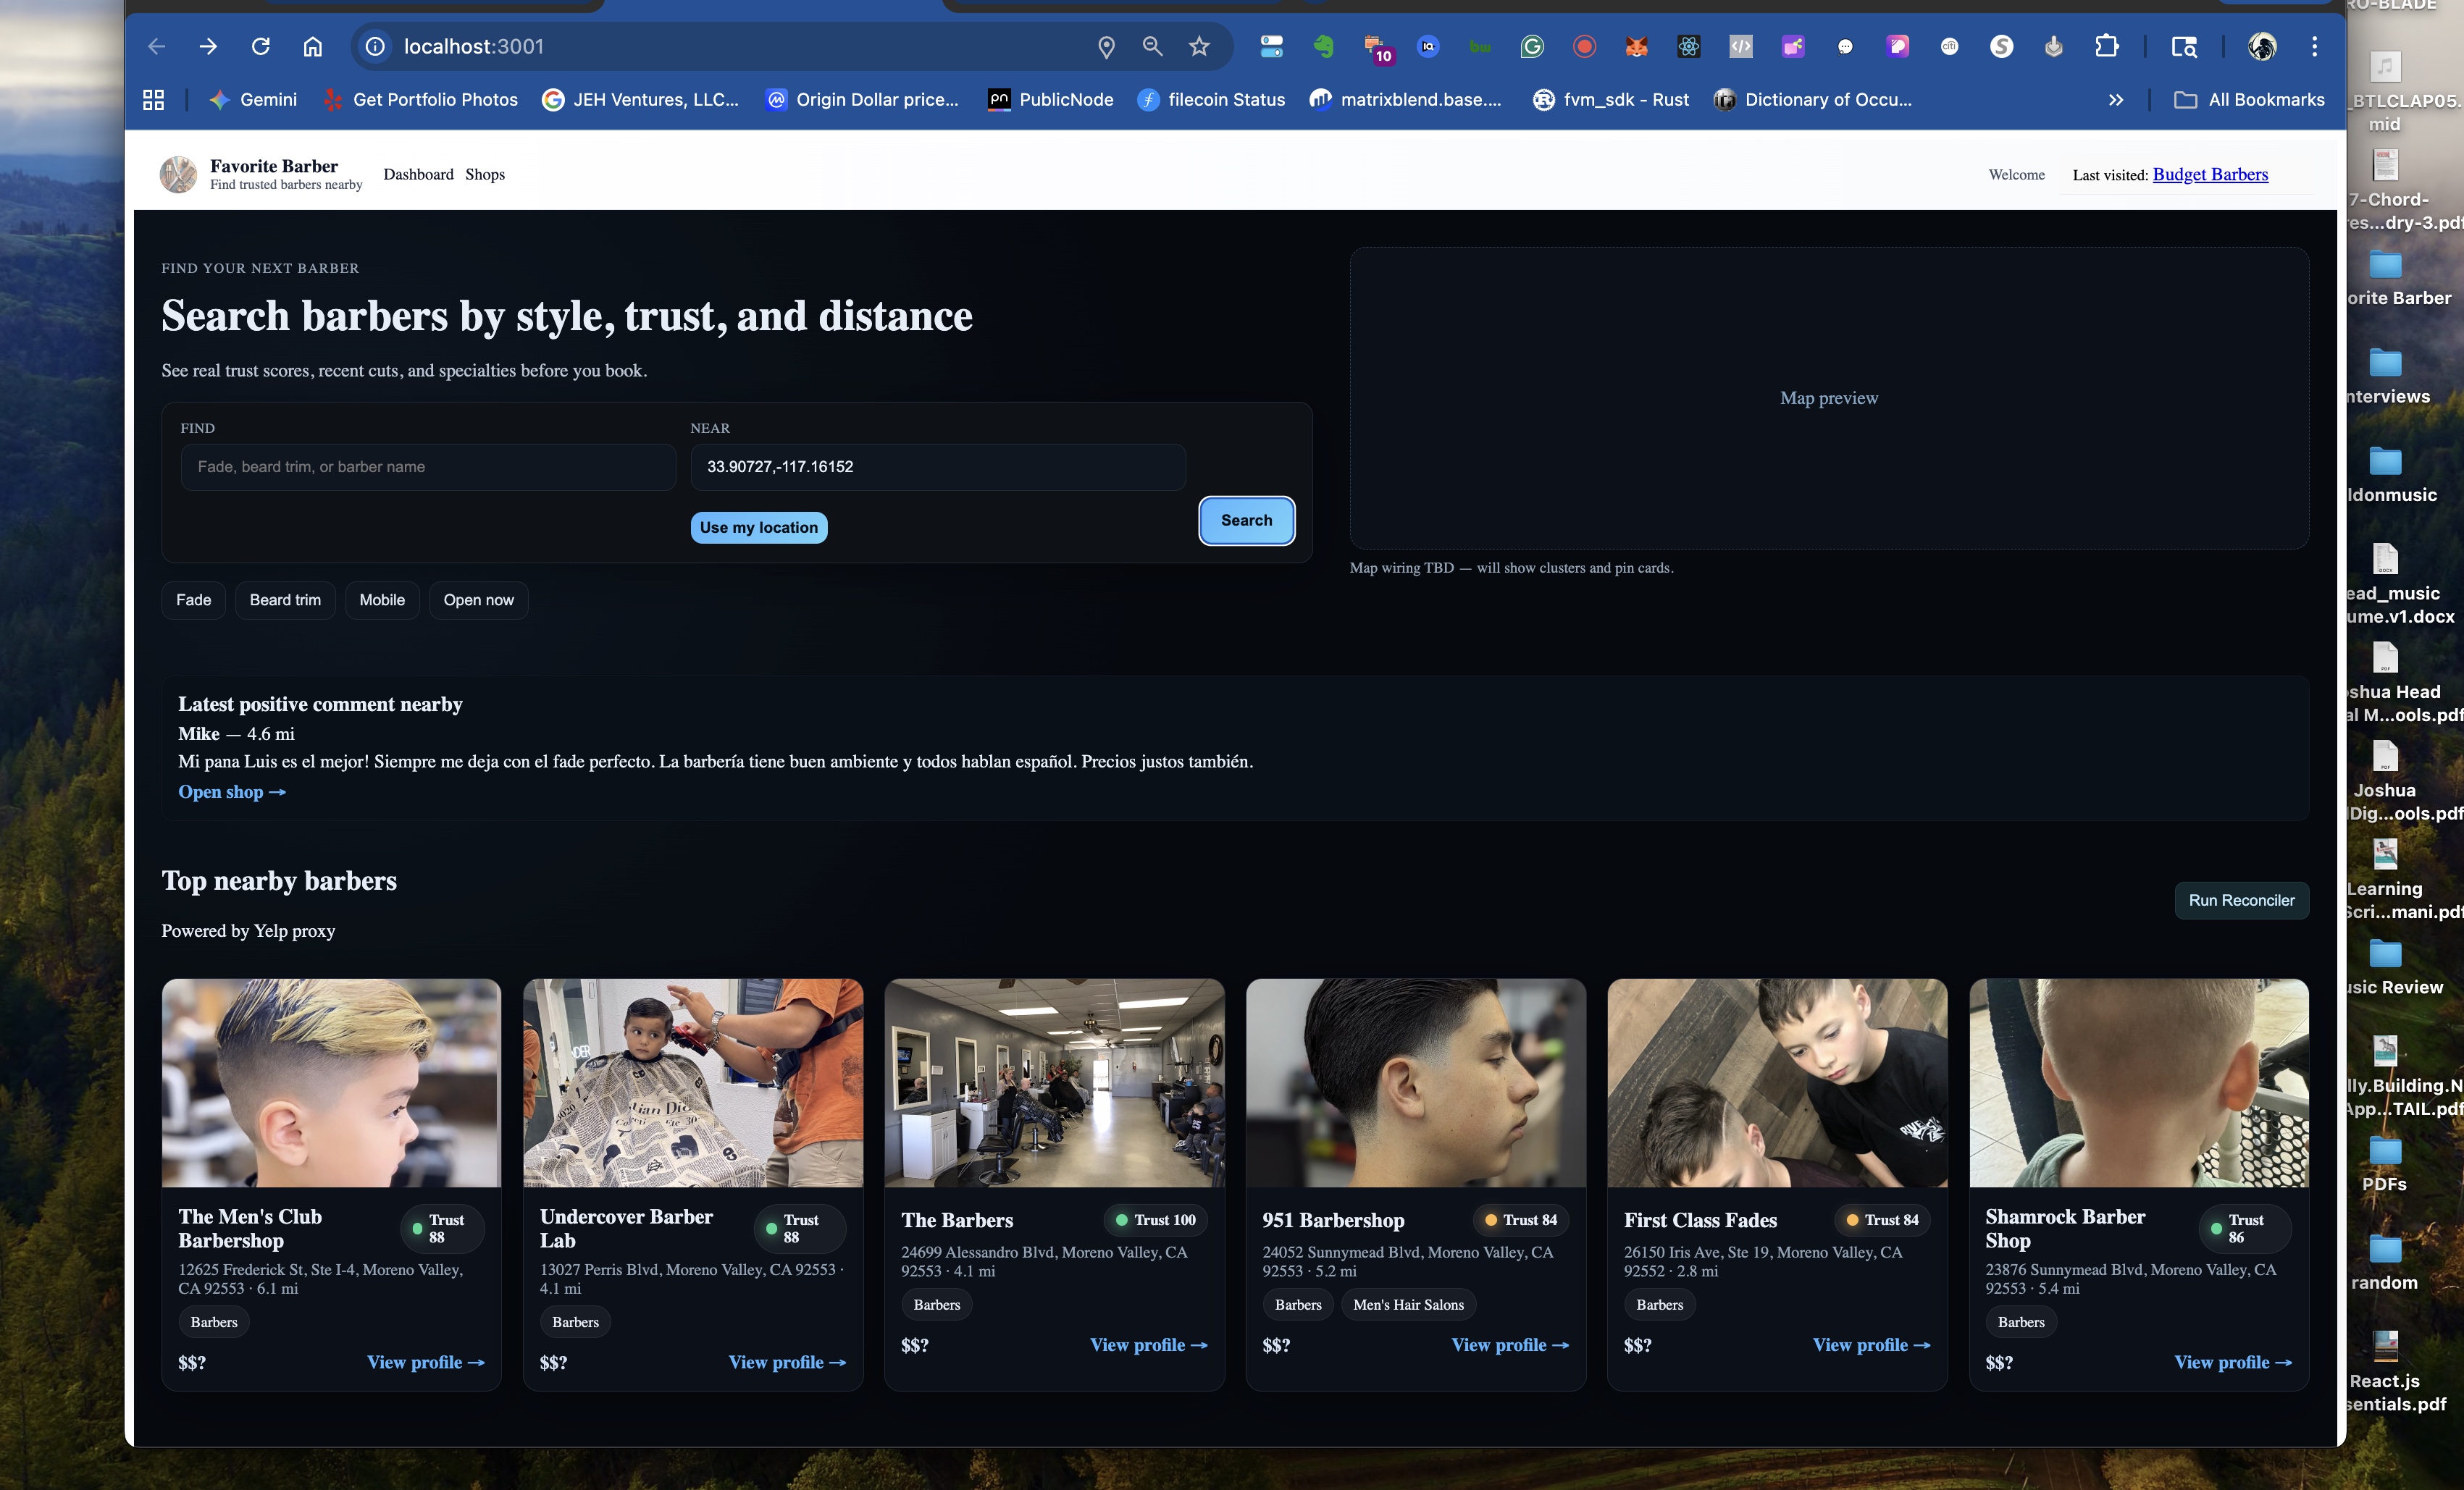Toggle the Open now filter chip

coord(478,599)
